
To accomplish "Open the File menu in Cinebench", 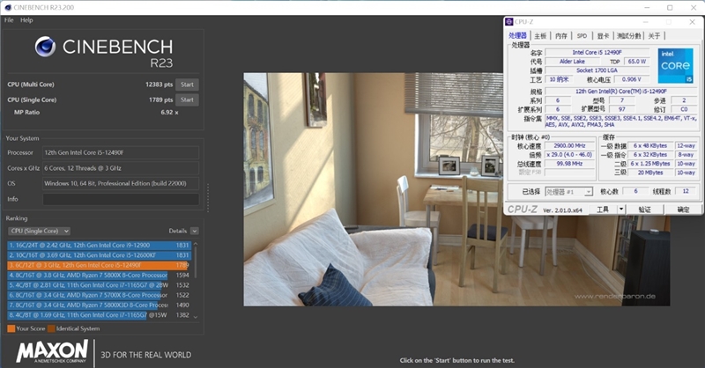I will click(x=9, y=19).
